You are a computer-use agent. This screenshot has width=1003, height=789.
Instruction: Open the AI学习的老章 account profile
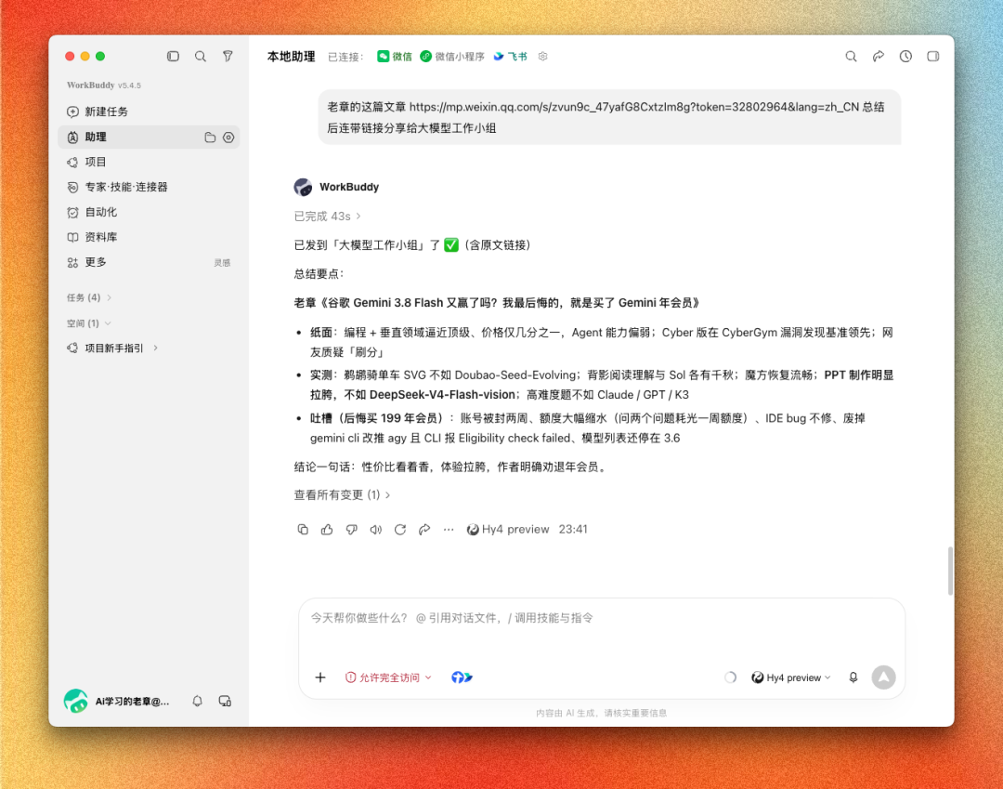point(116,701)
